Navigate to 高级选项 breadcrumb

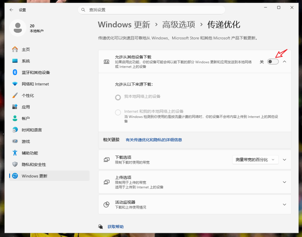178,25
